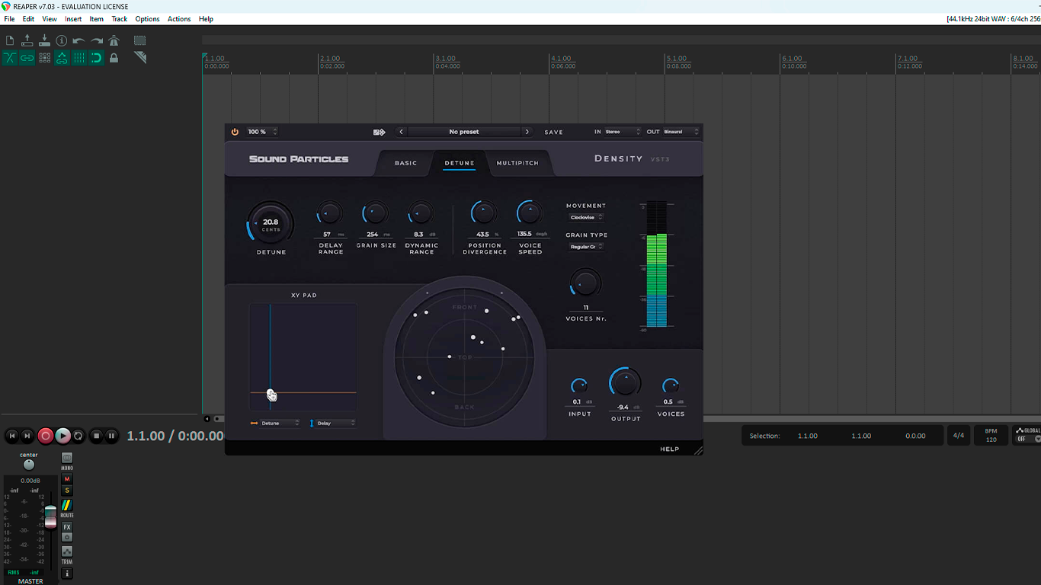Go to previous preset arrow
Viewport: 1041px width, 585px height.
tap(402, 132)
